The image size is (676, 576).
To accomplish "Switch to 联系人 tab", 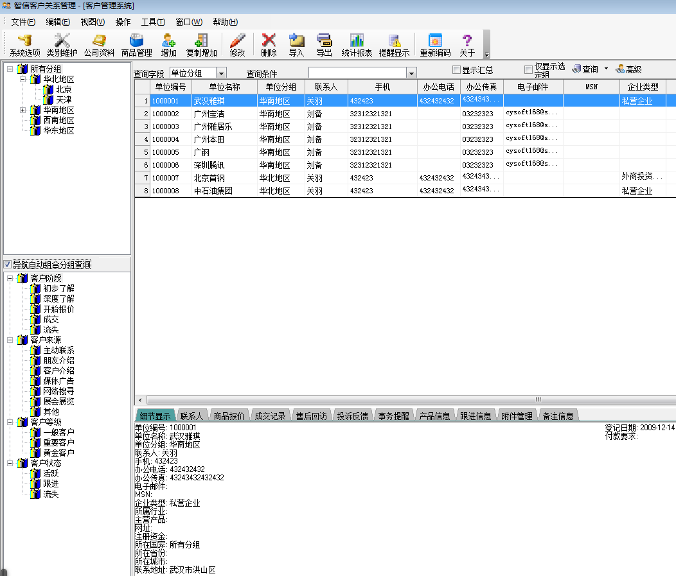I will (191, 415).
